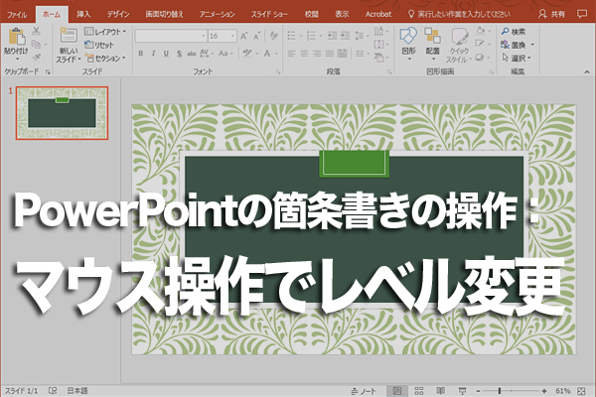Toggle strikethrough abc
Screen dimensions: 596x397
(192, 54)
